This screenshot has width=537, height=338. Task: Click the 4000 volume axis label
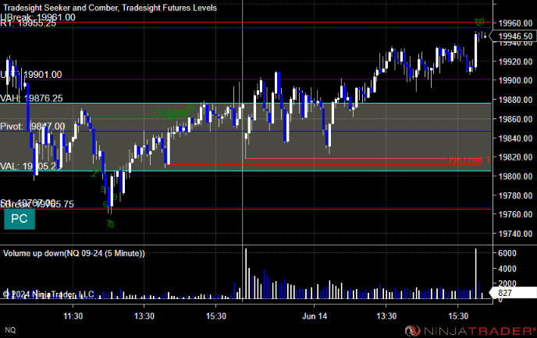507,269
